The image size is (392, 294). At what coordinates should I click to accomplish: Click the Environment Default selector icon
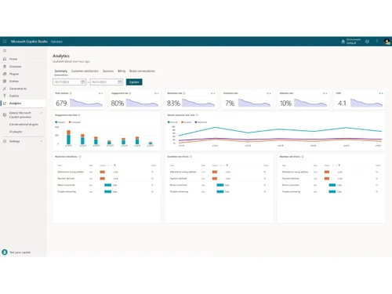pyautogui.click(x=343, y=42)
